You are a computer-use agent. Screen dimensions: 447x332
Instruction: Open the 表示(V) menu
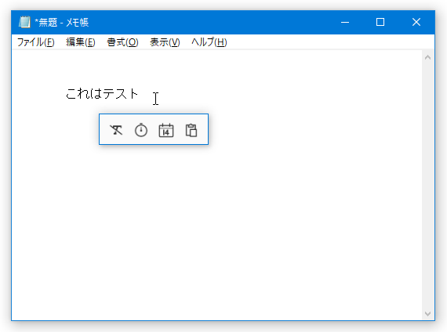tap(165, 42)
